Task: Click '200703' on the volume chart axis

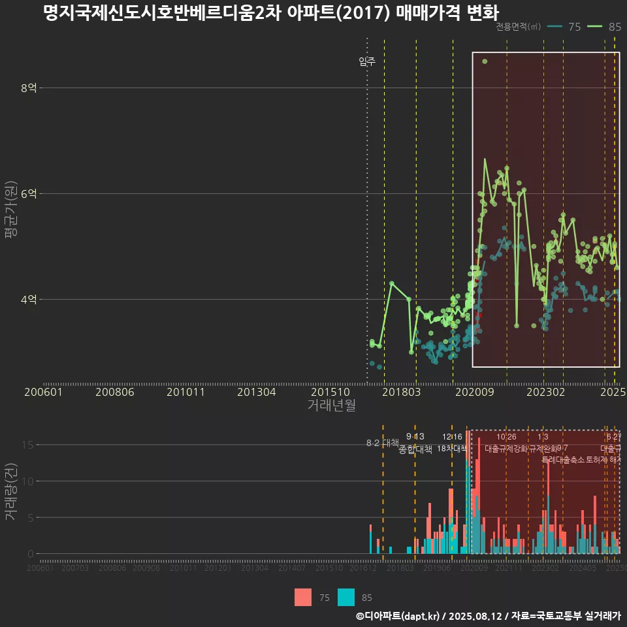Action: pos(74,568)
